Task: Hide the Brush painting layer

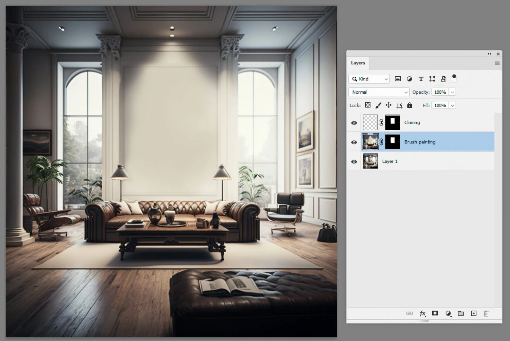Action: click(354, 143)
